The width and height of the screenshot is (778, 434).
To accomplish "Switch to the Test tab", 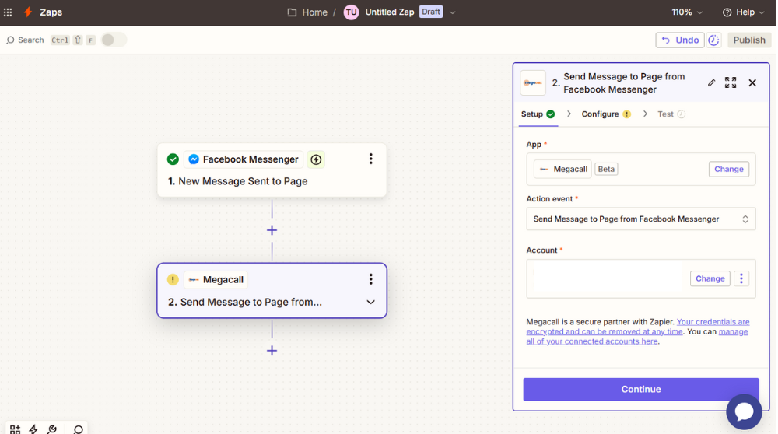I will point(666,114).
